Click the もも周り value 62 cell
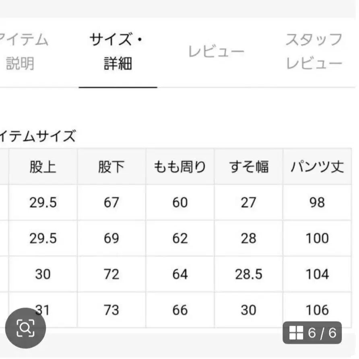The image size is (359, 359). (x=180, y=238)
